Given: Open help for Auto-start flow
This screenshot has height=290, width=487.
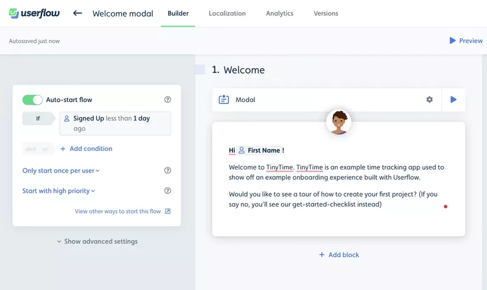Looking at the screenshot, I should [x=167, y=100].
